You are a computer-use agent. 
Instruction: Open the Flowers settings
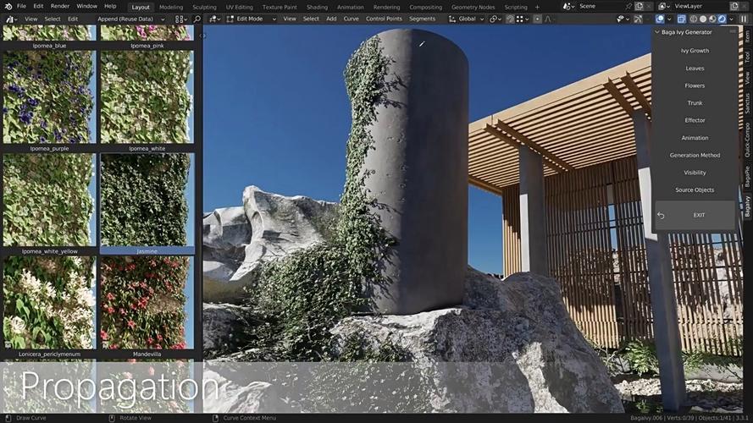coord(695,85)
